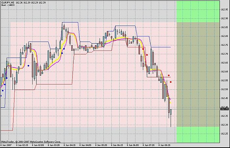Click the 162.55 price axis label
The width and height of the screenshot is (230, 148).
click(x=224, y=81)
